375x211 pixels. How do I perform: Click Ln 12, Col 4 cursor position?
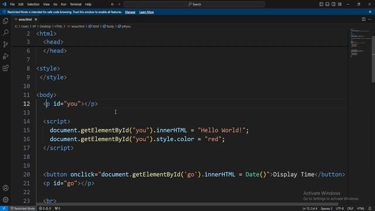point(310,209)
